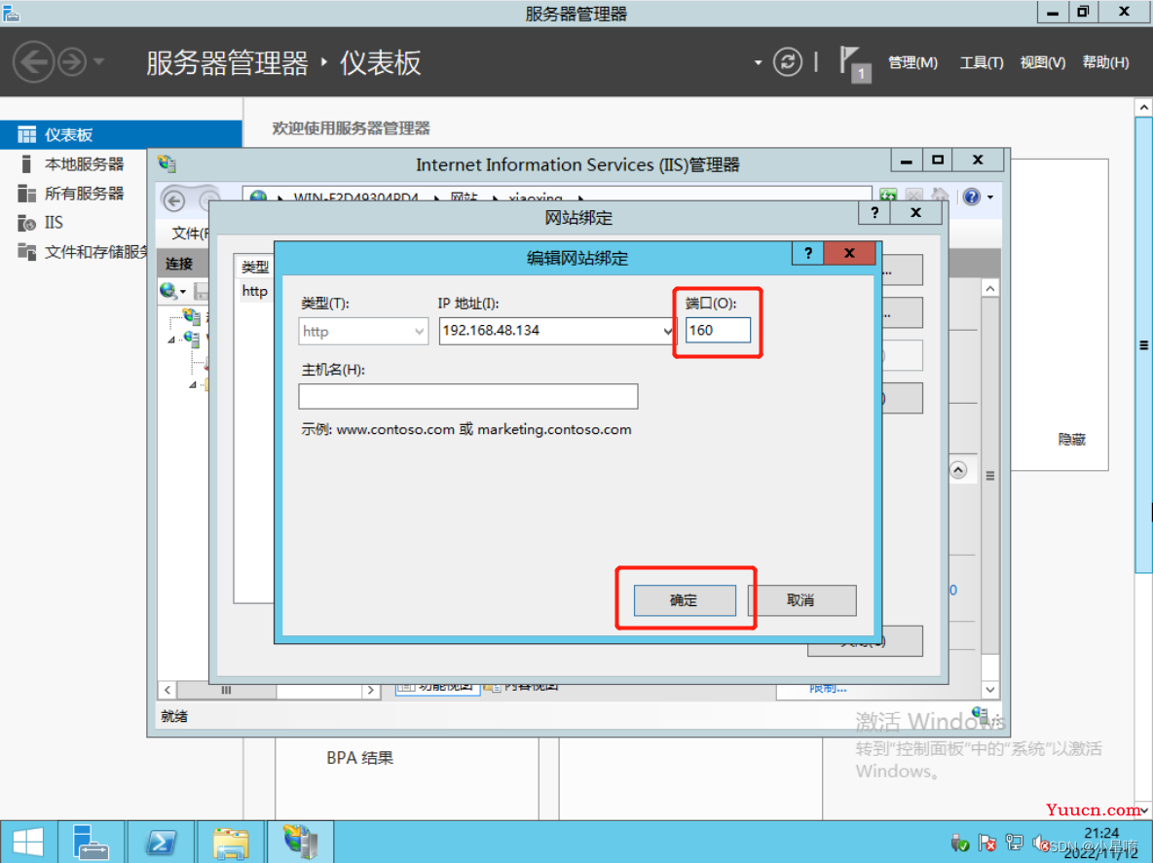Click 隐藏 link in welcome panel
The image size is (1153, 863).
[1071, 439]
